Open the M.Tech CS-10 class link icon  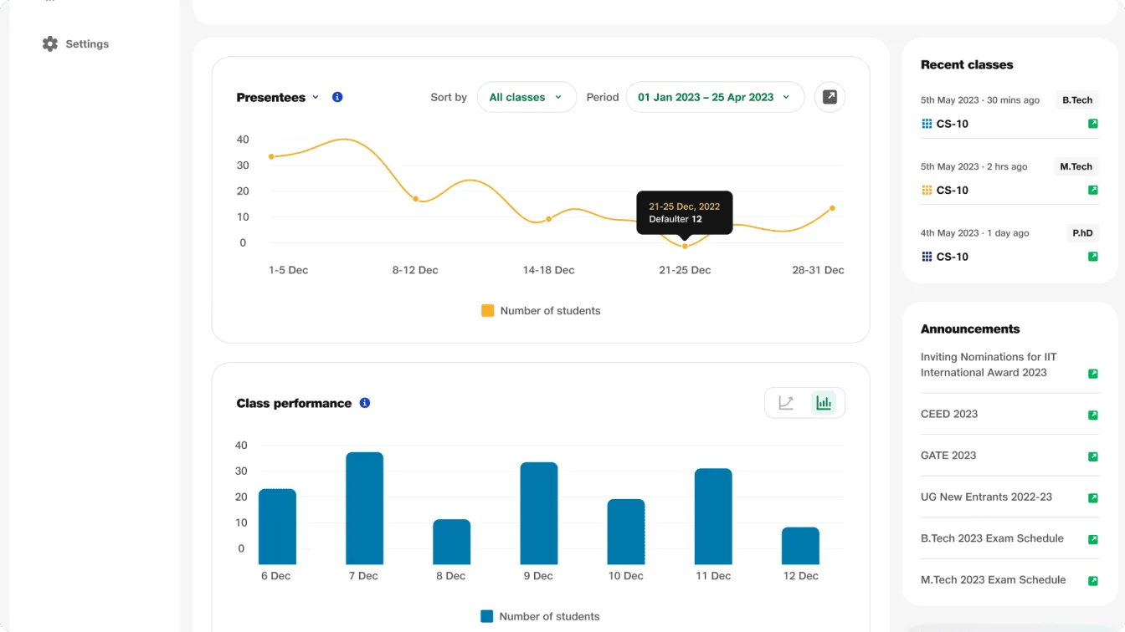point(1092,191)
